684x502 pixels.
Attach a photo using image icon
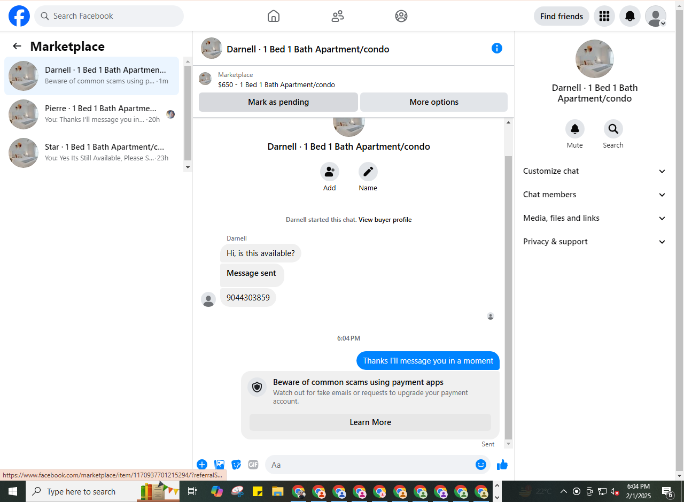[x=219, y=465]
